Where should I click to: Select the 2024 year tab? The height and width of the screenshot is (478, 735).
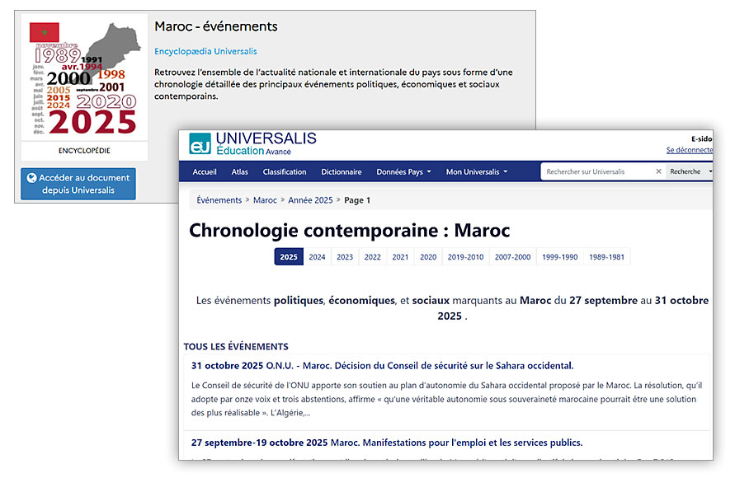tap(317, 257)
